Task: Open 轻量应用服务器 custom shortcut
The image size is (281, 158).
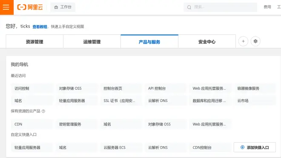Action: pos(32,147)
